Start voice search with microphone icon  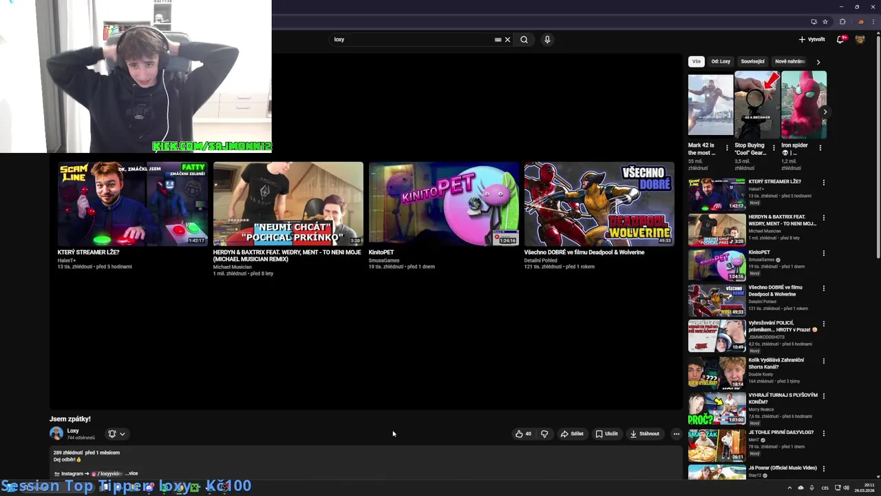[x=547, y=39]
